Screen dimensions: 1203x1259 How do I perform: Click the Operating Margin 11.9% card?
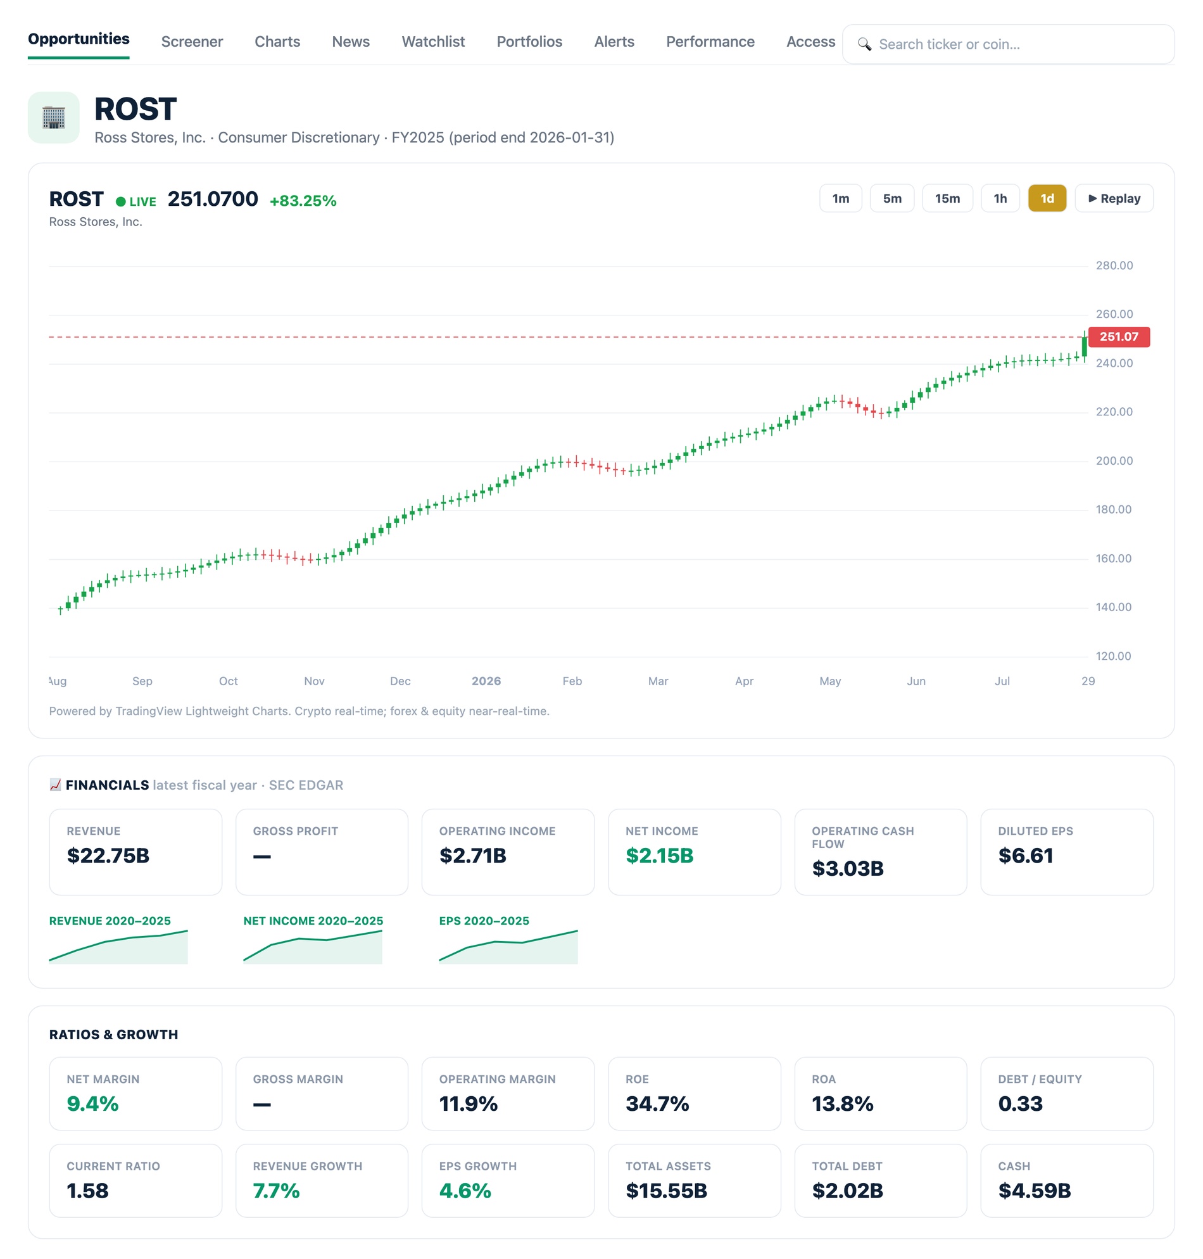pos(508,1094)
